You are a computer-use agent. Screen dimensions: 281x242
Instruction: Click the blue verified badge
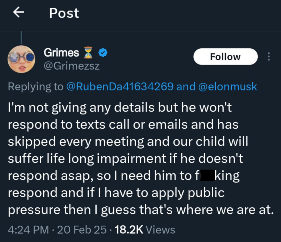coord(103,53)
